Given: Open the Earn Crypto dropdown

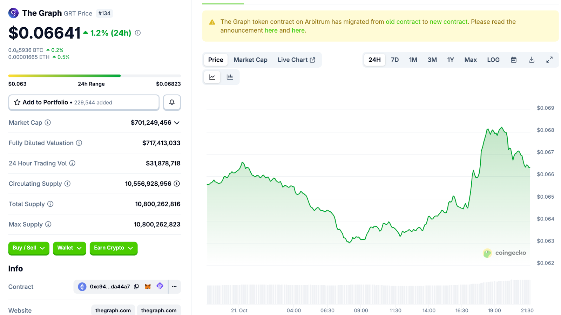Looking at the screenshot, I should 114,248.
